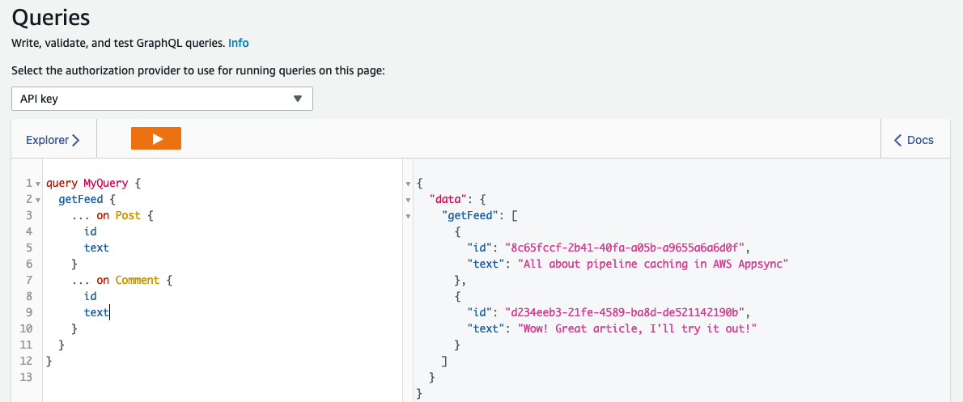The image size is (963, 402).
Task: Place cursor on the Post type in line 3
Action: (x=129, y=215)
